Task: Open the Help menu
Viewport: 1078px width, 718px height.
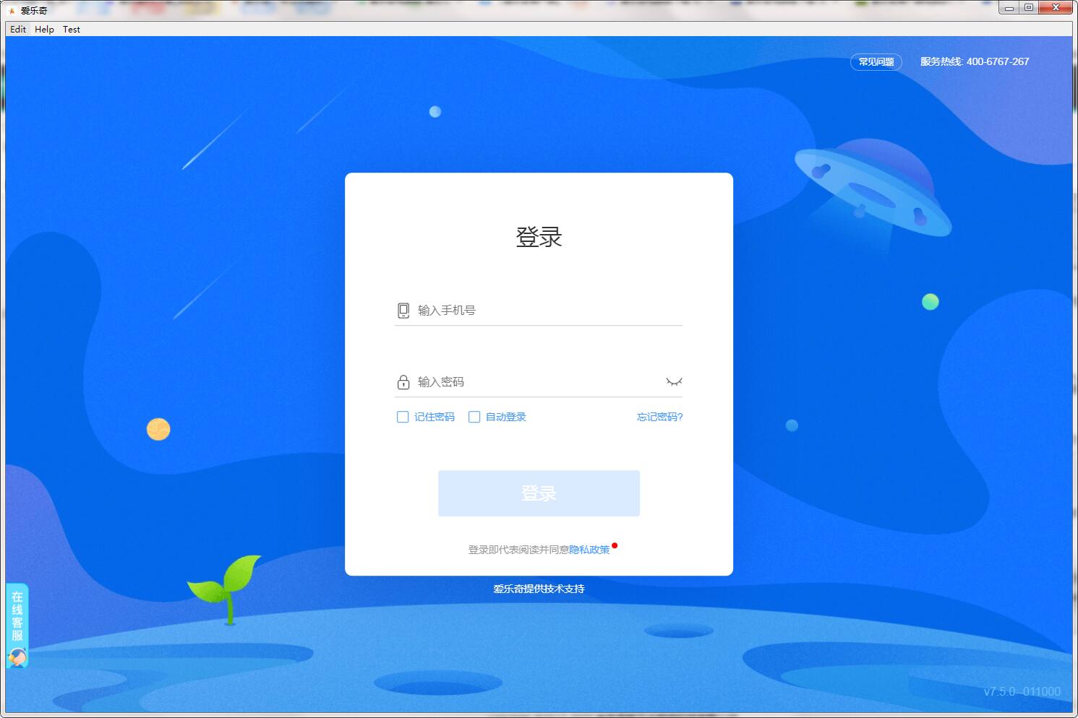Action: pos(43,30)
